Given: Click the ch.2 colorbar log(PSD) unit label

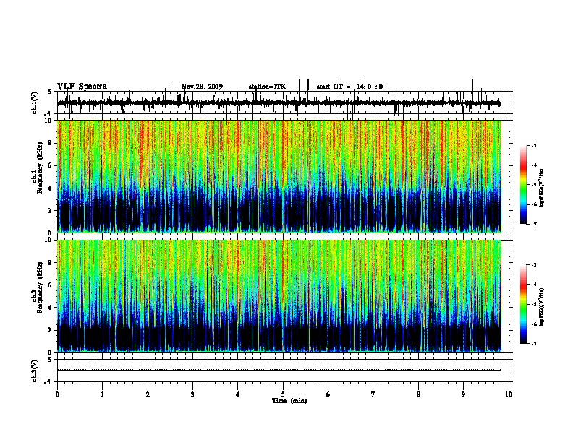Looking at the screenshot, I should 542,307.
